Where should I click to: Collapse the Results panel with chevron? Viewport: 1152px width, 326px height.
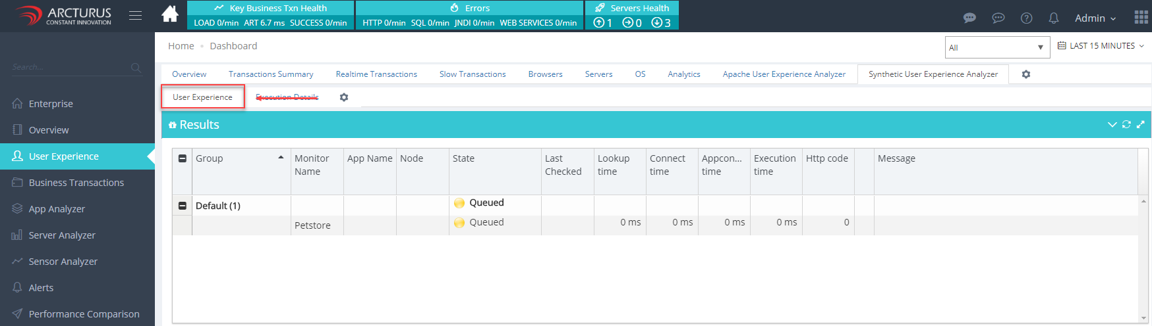tap(1112, 124)
